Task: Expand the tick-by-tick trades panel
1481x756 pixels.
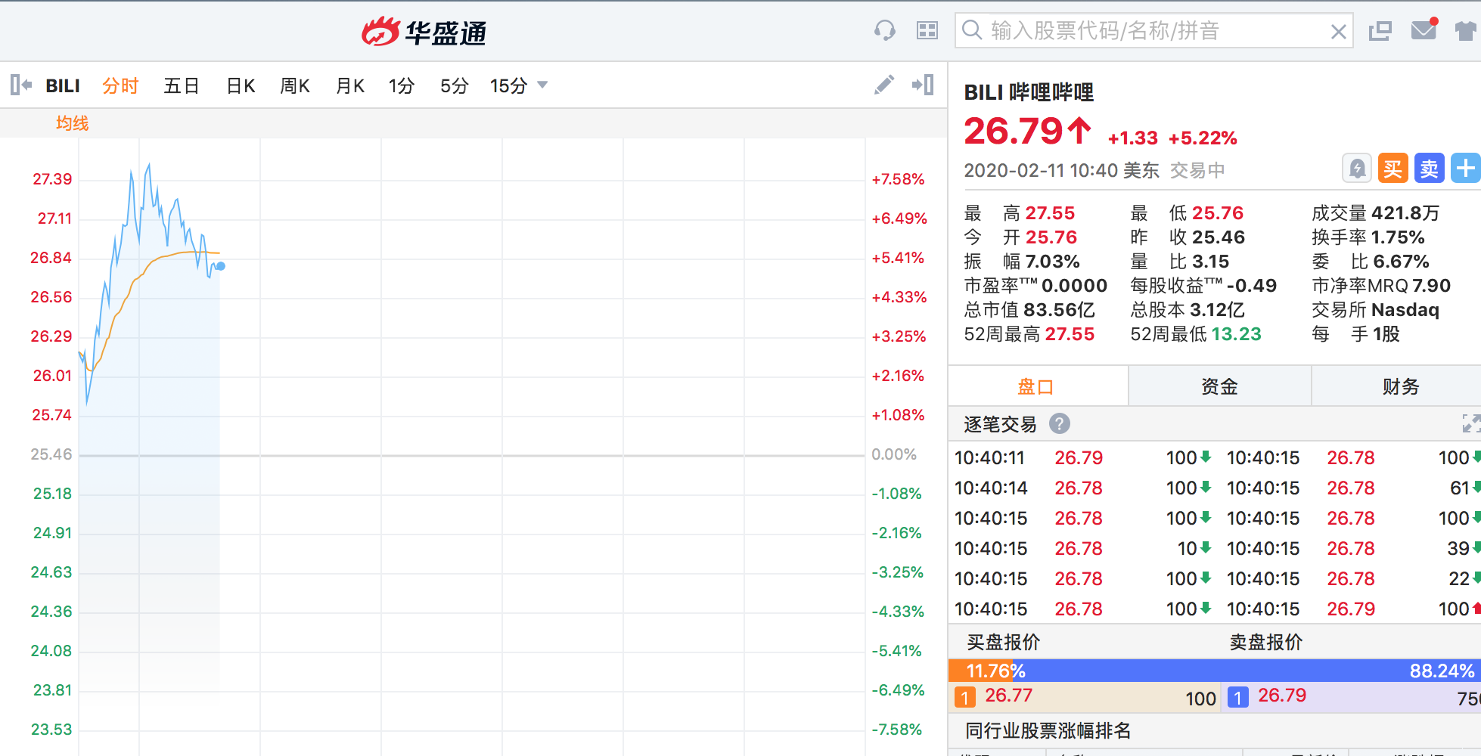Action: 1470,423
